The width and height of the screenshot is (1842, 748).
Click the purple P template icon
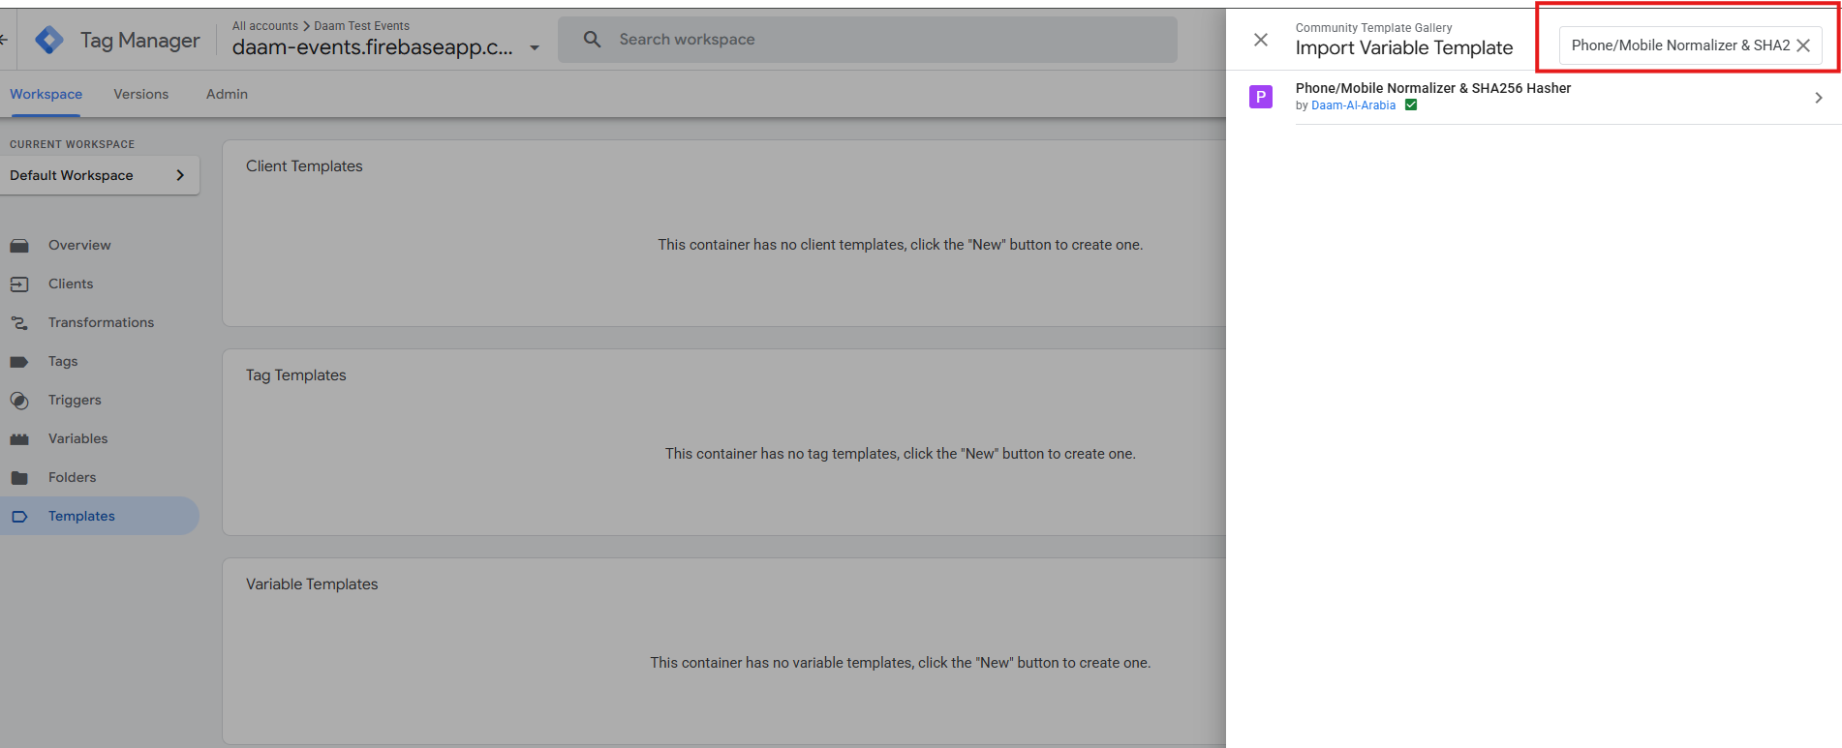(1261, 97)
